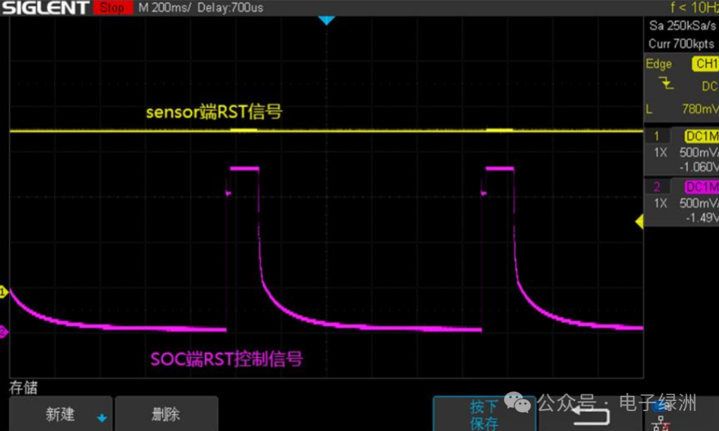This screenshot has width=719, height=431.
Task: Select the Delay:700us readout
Action: 230,7
